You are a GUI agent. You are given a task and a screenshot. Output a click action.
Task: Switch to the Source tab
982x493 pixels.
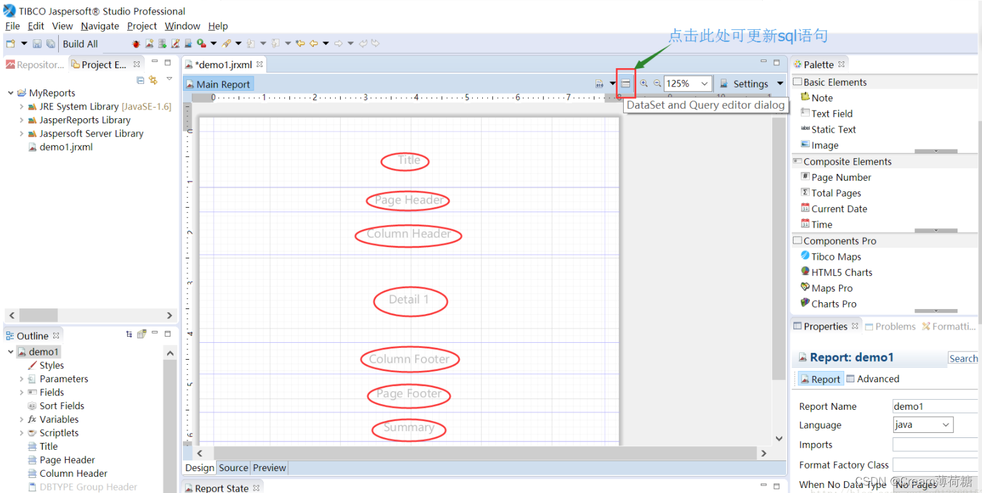234,468
